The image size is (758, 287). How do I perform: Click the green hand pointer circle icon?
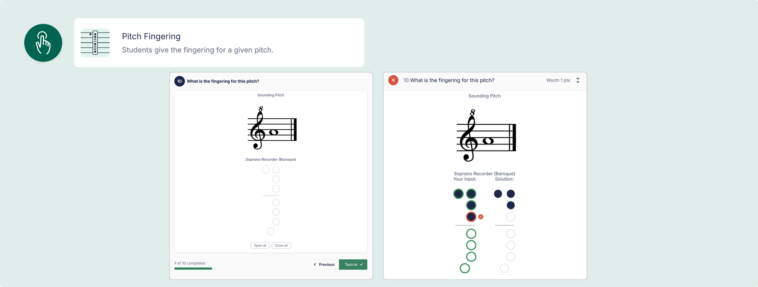click(x=43, y=43)
